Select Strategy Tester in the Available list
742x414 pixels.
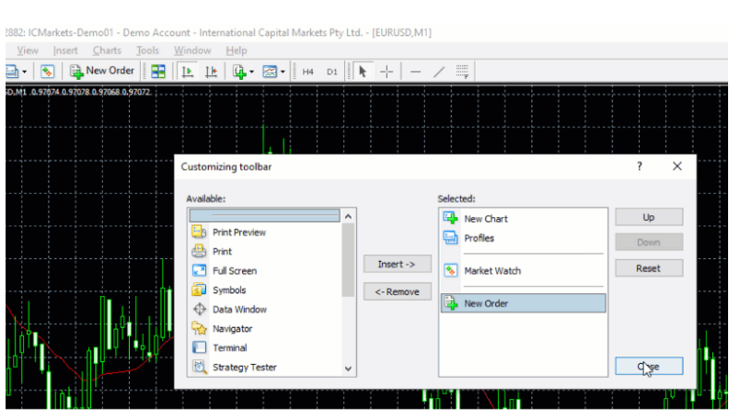[244, 368]
